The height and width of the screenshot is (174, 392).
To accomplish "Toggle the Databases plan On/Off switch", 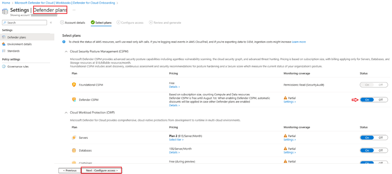I will click(x=374, y=150).
